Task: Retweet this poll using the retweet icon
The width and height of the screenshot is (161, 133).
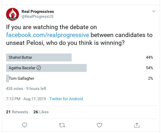Action: (x=62, y=125)
